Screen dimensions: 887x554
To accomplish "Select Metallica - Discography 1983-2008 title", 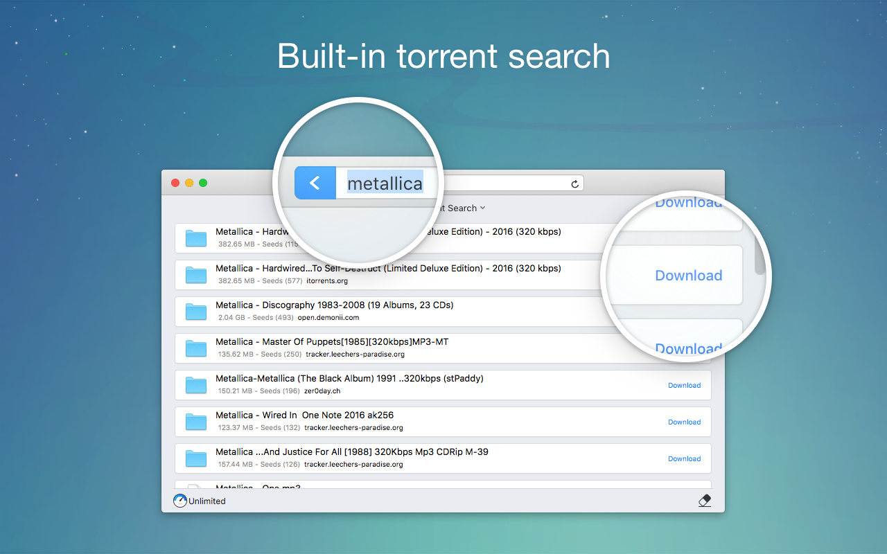I will coord(334,305).
